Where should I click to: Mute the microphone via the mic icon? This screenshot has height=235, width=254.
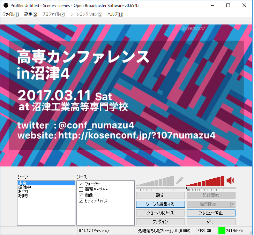click(x=179, y=180)
